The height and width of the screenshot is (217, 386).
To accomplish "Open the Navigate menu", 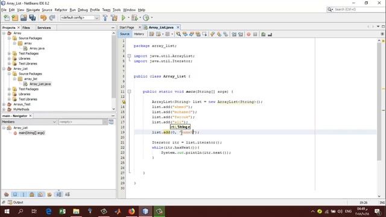I will (33, 10).
